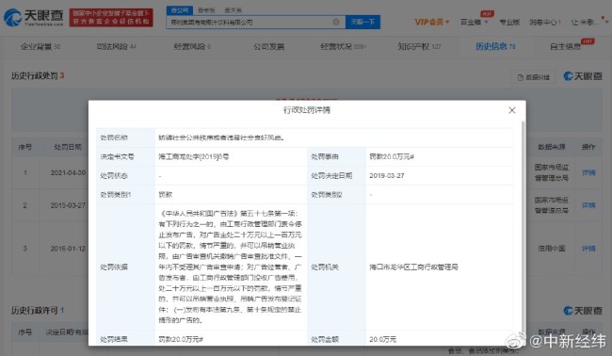Image resolution: width=612 pixels, height=356 pixels.
Task: Switch to the 历史信息 tab
Action: [x=495, y=47]
